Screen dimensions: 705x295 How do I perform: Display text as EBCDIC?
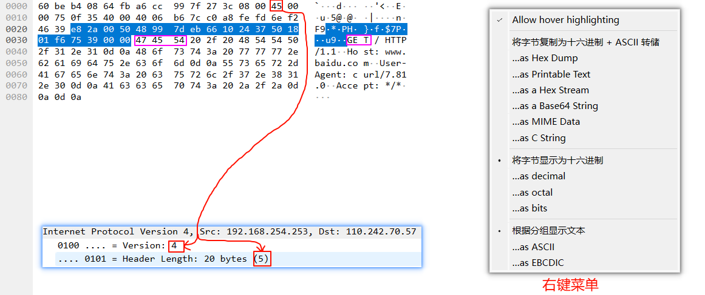pyautogui.click(x=537, y=263)
